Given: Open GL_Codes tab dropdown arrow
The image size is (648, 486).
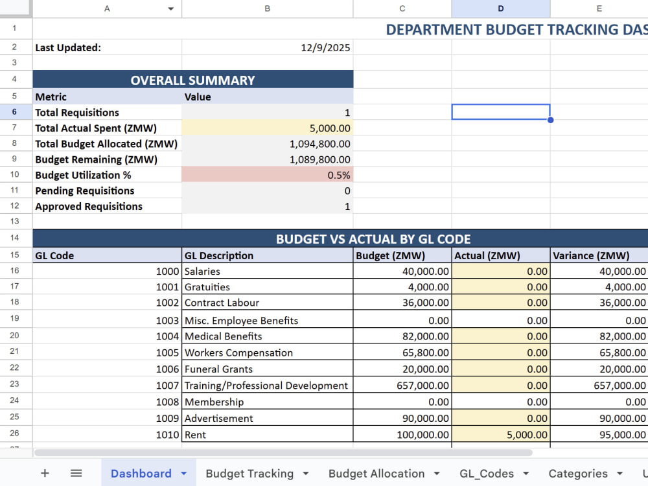Looking at the screenshot, I should [x=526, y=474].
